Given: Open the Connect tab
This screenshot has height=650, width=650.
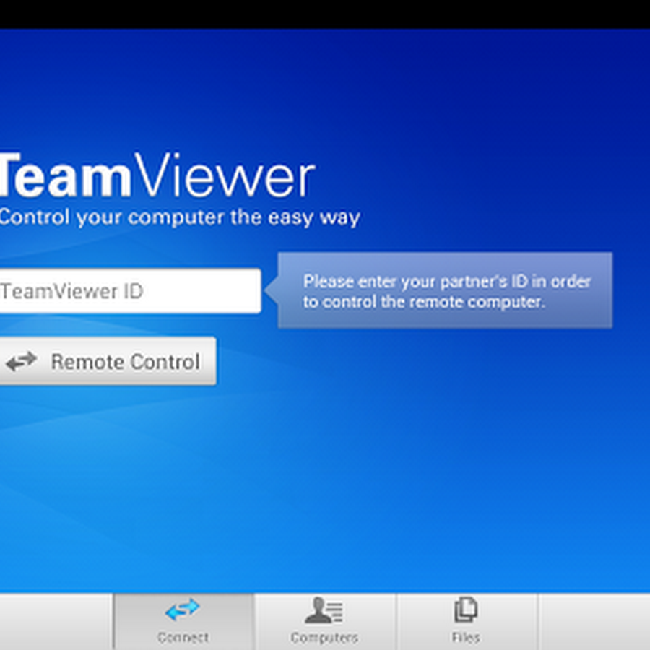Looking at the screenshot, I should (x=183, y=622).
